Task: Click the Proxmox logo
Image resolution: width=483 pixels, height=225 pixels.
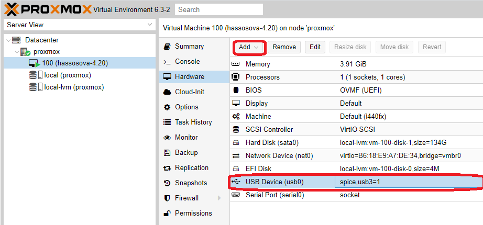Action: click(48, 9)
